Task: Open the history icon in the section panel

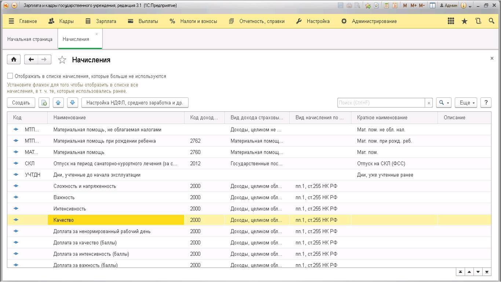Action: [x=478, y=21]
